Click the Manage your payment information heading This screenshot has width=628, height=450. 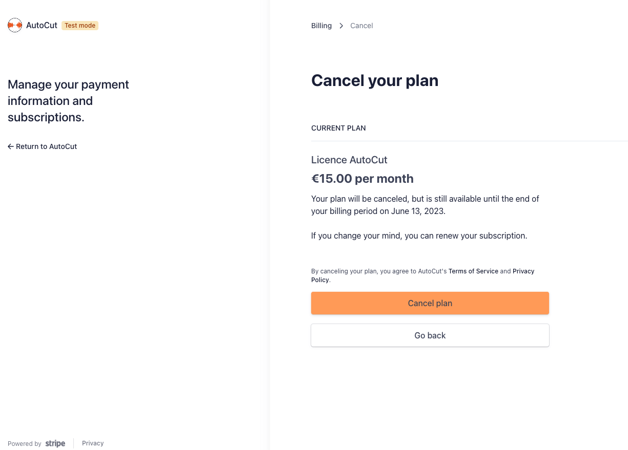68,101
